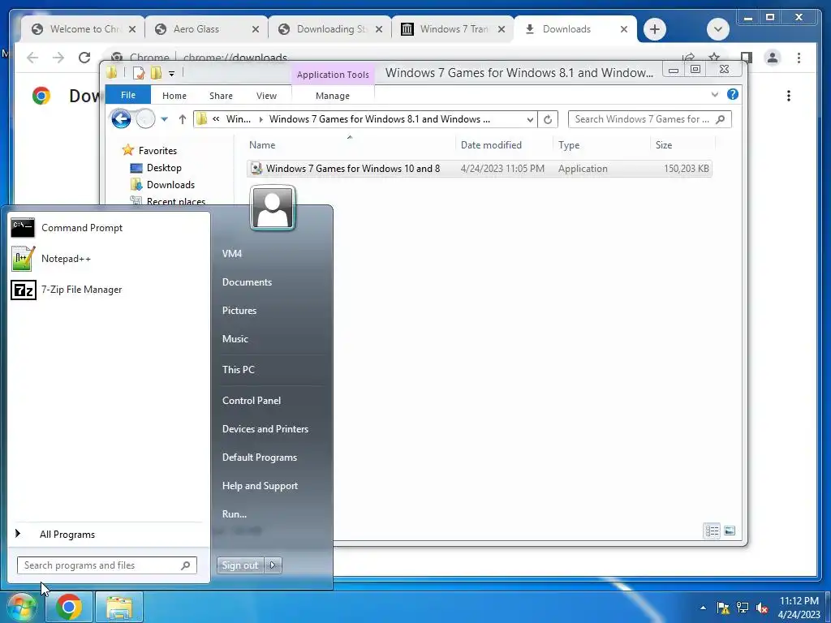Click the Windows Start orb
The width and height of the screenshot is (831, 623).
click(x=20, y=608)
